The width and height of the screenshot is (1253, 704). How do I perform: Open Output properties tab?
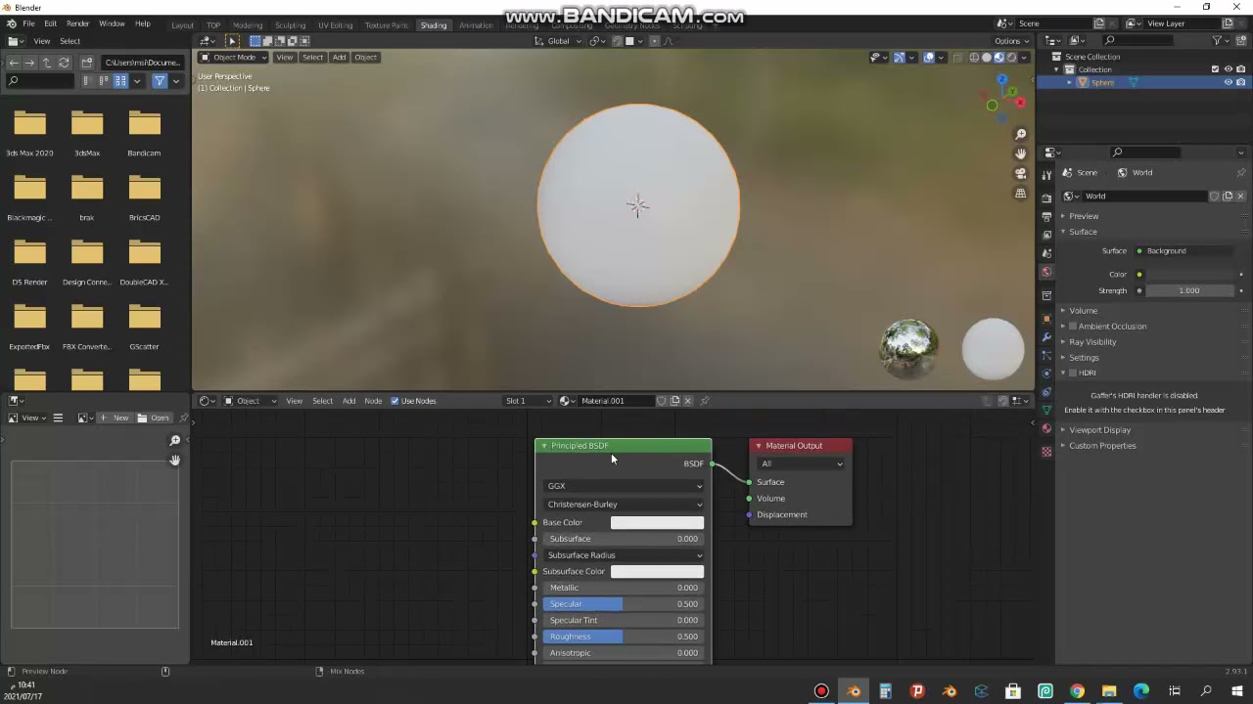point(1046,217)
